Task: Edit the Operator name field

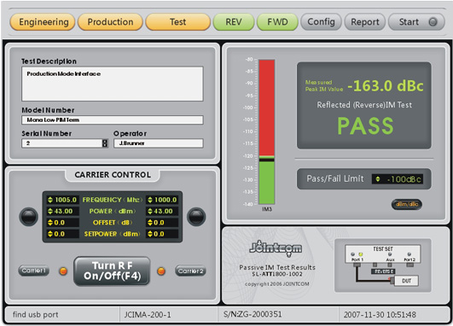Action: pyautogui.click(x=159, y=143)
